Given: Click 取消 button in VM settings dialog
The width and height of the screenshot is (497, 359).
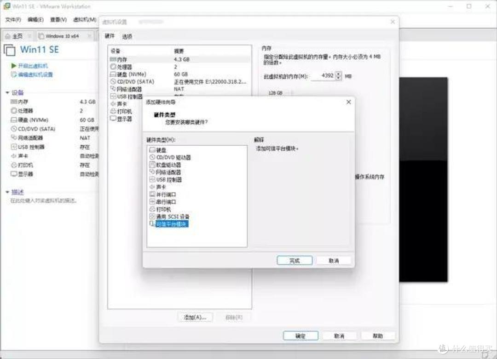Looking at the screenshot, I should coord(339,336).
